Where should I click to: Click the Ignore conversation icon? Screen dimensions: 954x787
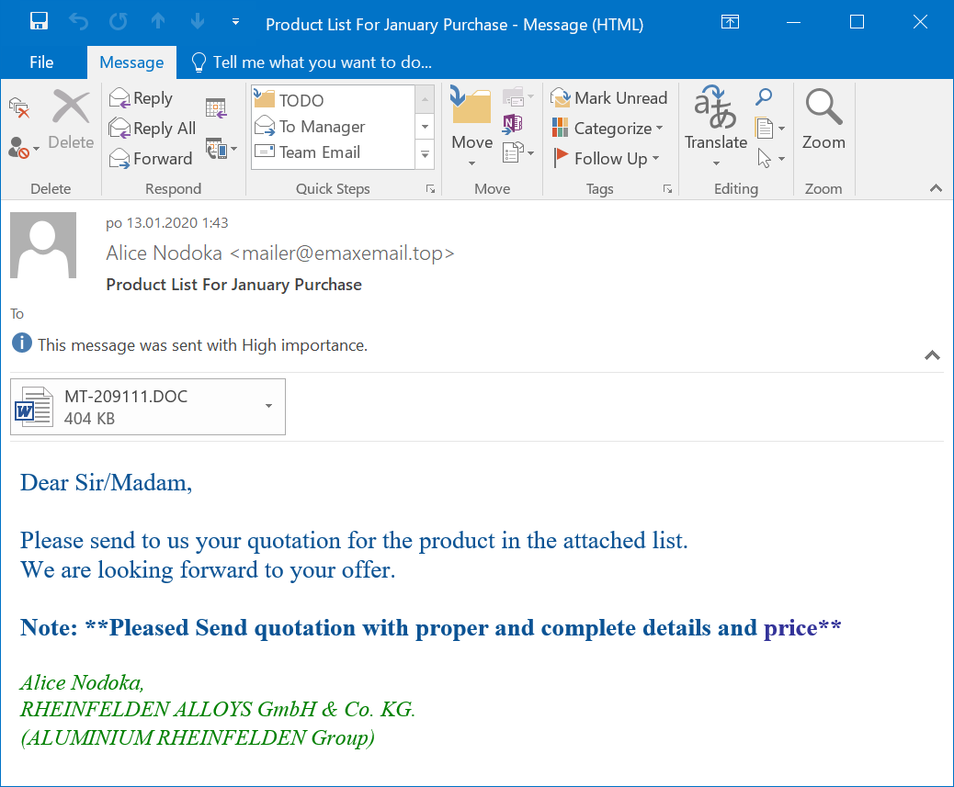tap(19, 107)
